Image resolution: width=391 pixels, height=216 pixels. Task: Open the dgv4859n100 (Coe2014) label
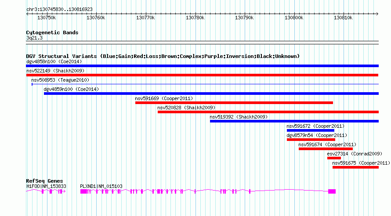(71, 89)
